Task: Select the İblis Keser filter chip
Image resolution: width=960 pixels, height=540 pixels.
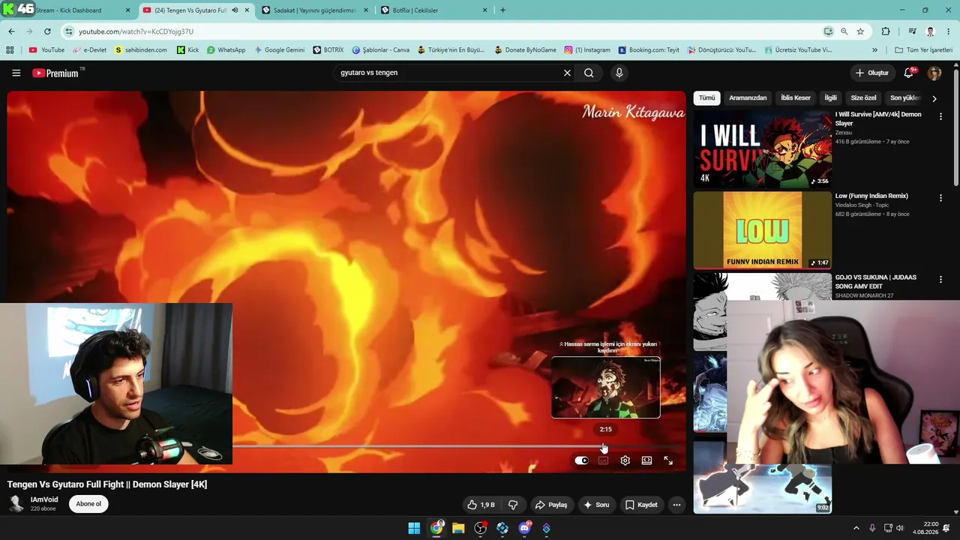Action: pyautogui.click(x=796, y=98)
